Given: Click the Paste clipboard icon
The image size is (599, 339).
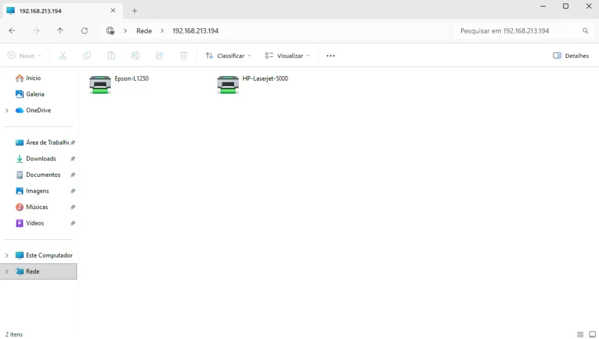Looking at the screenshot, I should tap(111, 56).
